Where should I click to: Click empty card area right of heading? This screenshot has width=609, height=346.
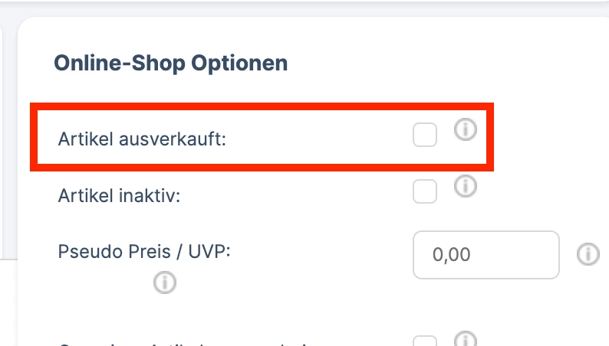pos(446,64)
